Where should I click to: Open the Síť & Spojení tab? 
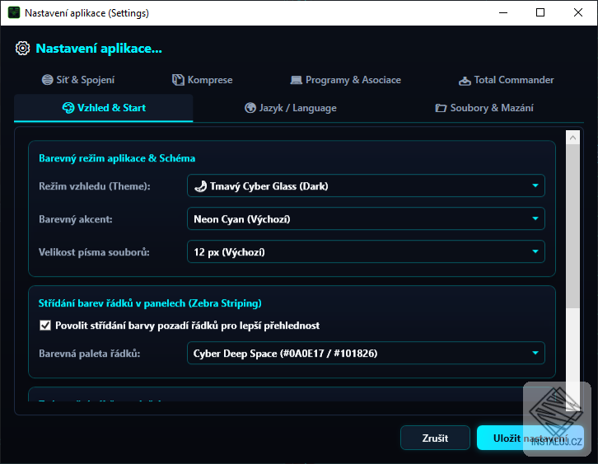(x=77, y=80)
